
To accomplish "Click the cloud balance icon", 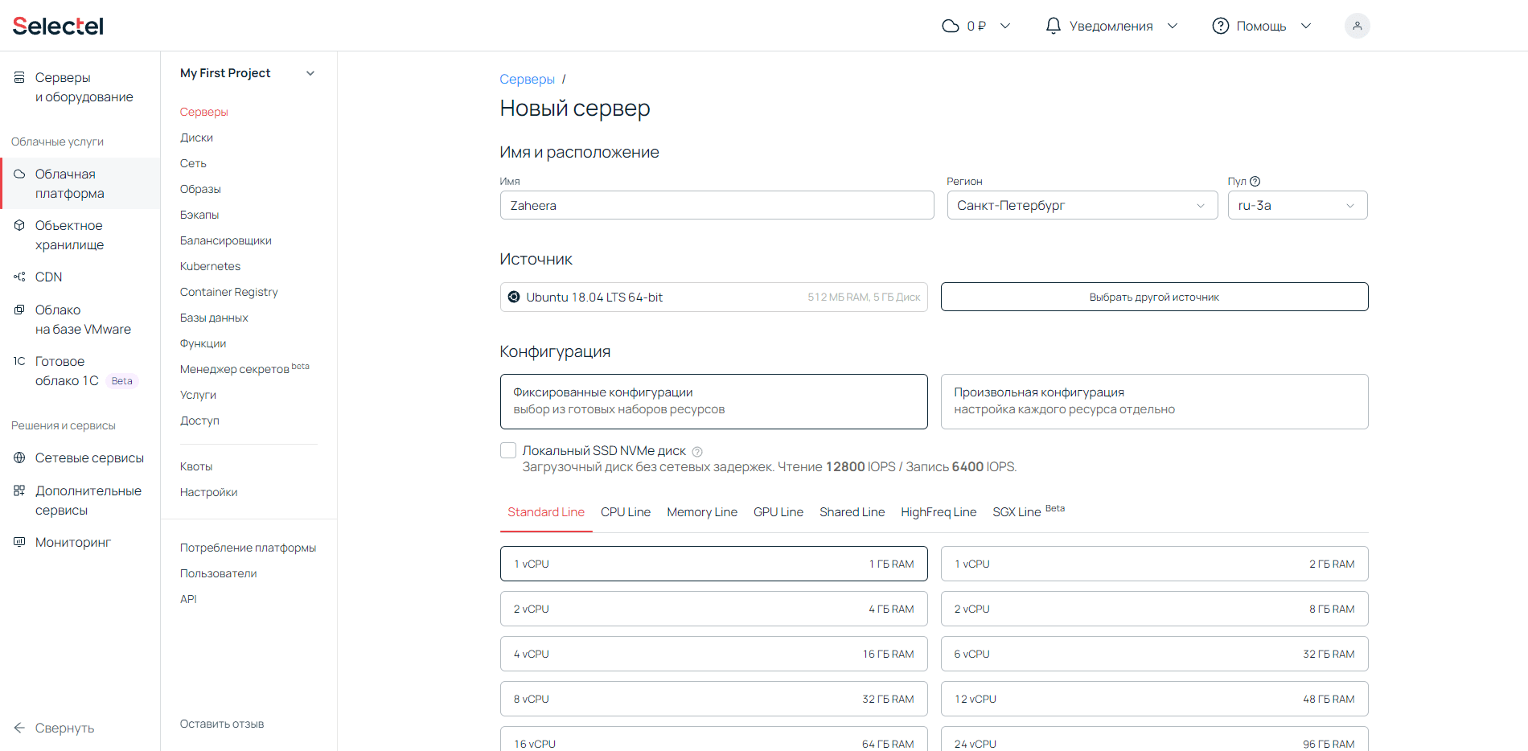I will (951, 26).
